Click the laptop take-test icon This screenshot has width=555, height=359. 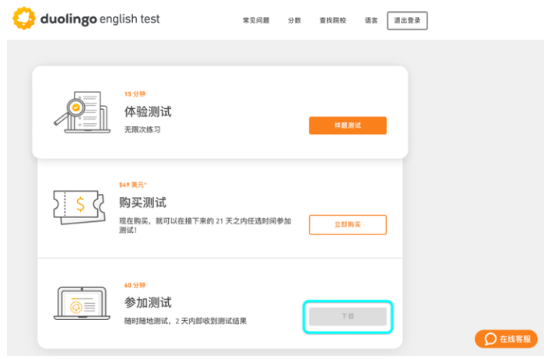(x=82, y=304)
